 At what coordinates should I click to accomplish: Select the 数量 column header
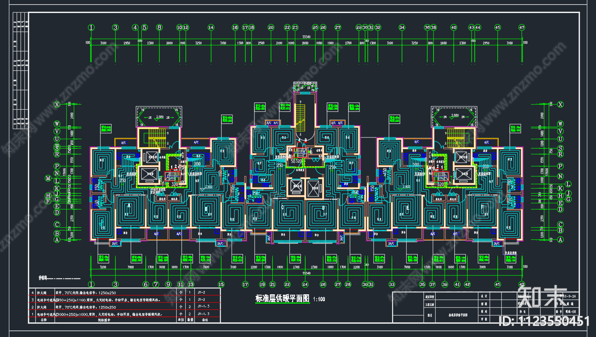(190, 320)
